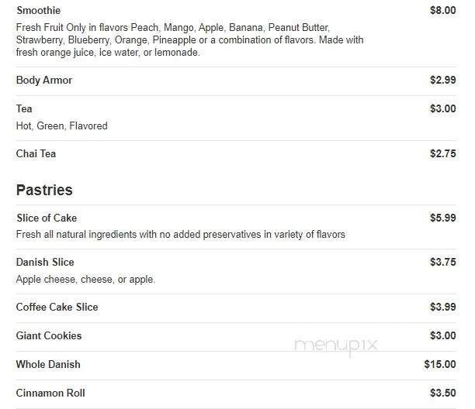Select the Smoothie menu item
The image size is (475, 409).
(x=39, y=10)
